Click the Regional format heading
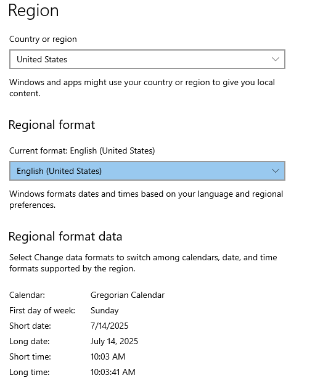Screen dimensions: 315x383 click(x=52, y=125)
